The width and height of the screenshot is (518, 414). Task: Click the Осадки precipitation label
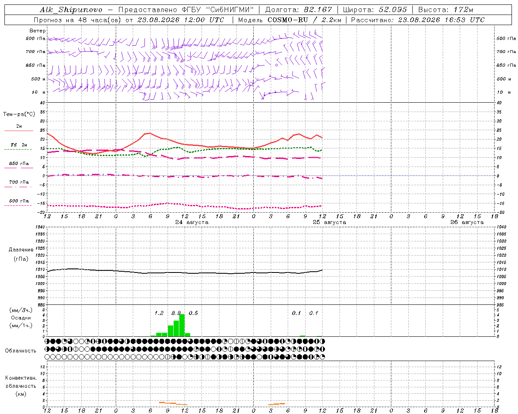click(x=21, y=318)
